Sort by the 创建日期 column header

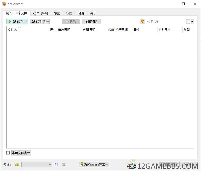coord(94,30)
